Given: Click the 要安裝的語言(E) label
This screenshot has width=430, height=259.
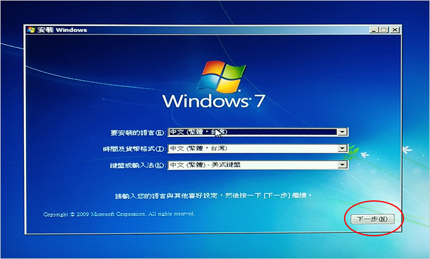Looking at the screenshot, I should pos(138,133).
